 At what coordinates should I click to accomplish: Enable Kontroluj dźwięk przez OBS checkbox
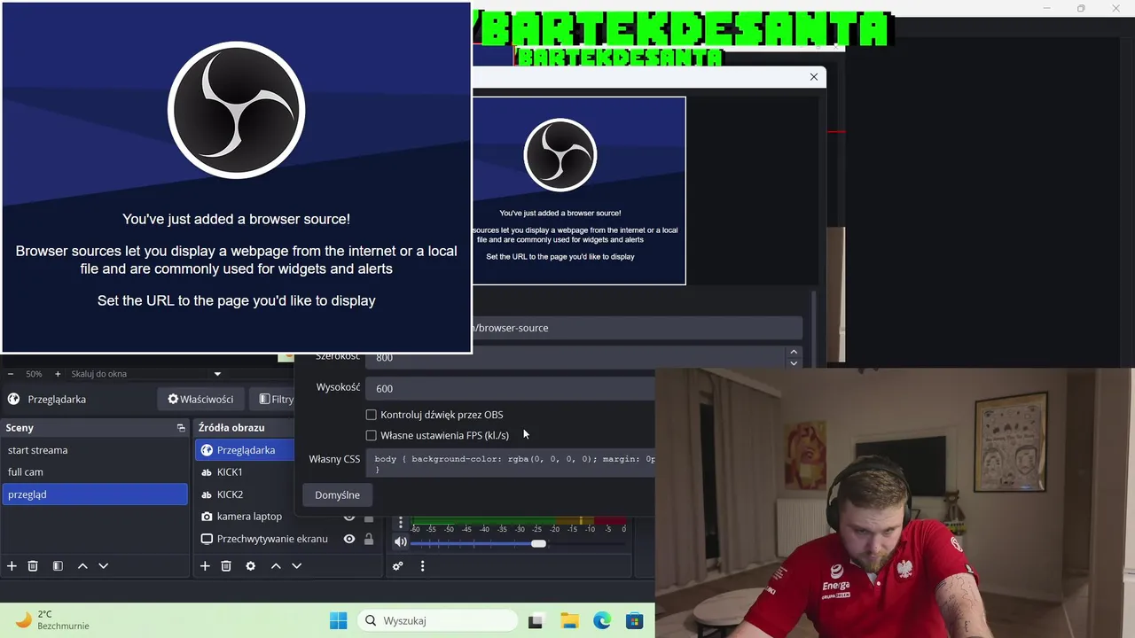click(x=372, y=415)
